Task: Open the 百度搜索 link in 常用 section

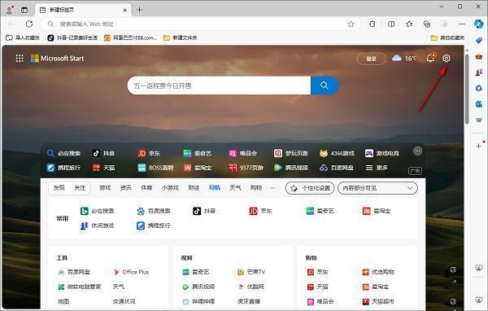Action: (x=154, y=211)
